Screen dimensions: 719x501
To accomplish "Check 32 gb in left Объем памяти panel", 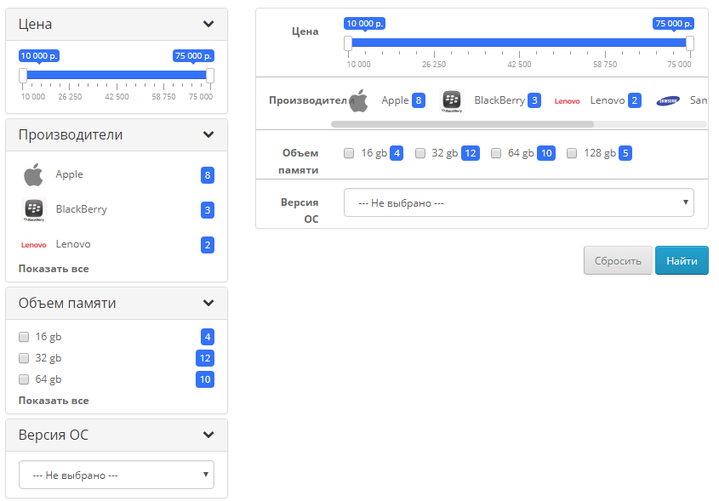I will (24, 358).
